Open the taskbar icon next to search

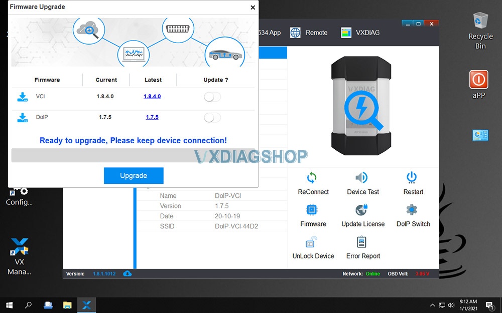[48, 305]
